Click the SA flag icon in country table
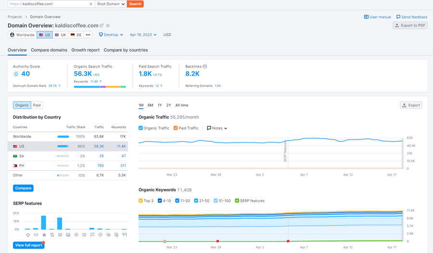This screenshot has width=433, height=253. point(15,156)
